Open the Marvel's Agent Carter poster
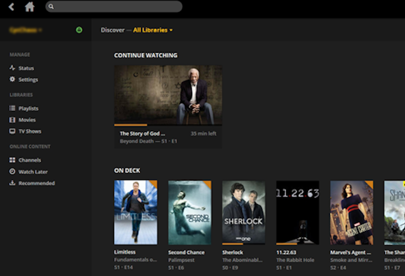Image resolution: width=405 pixels, height=276 pixels. (352, 212)
